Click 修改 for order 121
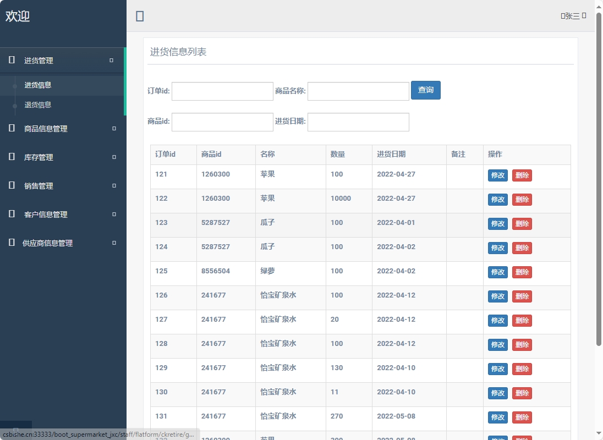The image size is (603, 440). click(497, 175)
